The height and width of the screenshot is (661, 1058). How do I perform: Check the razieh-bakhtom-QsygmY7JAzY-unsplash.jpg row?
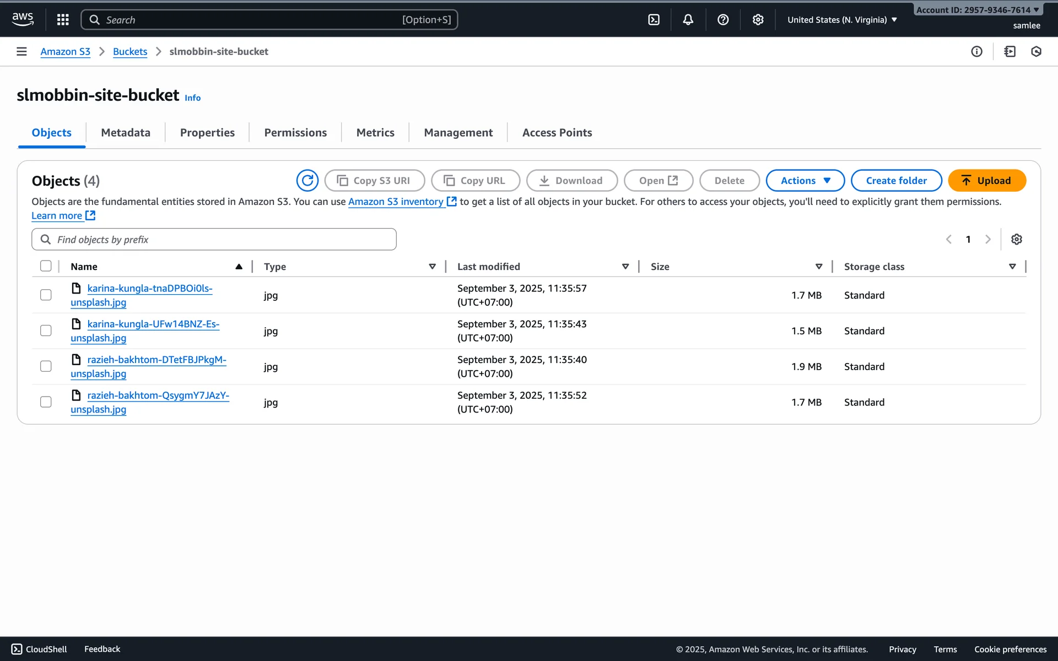(46, 402)
